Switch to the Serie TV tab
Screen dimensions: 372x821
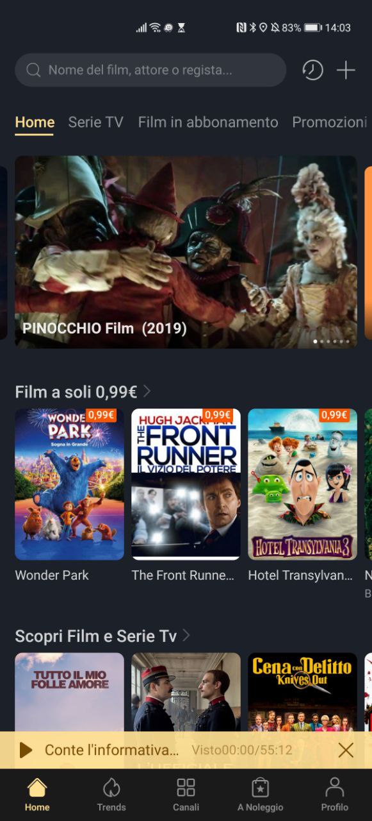tap(95, 122)
